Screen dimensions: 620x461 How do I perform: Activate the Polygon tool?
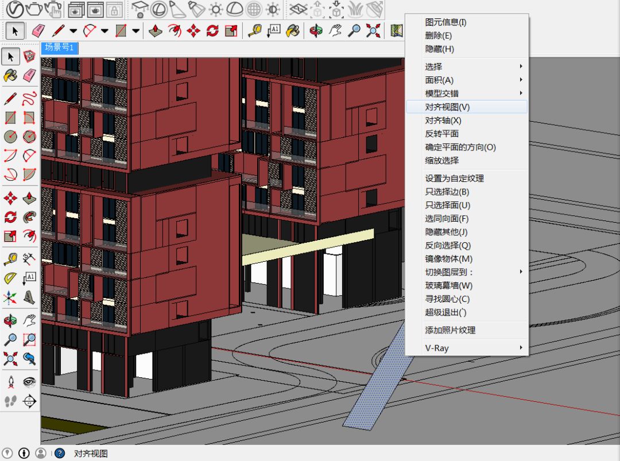coord(29,137)
